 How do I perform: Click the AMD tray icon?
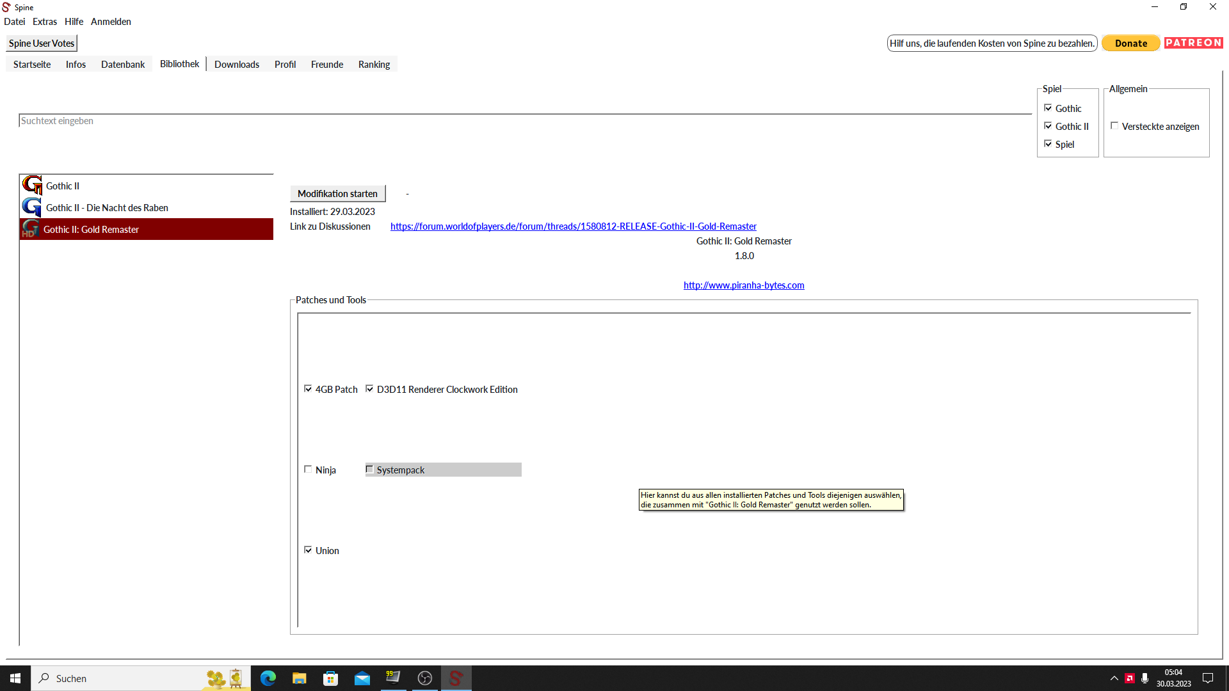coord(1130,678)
